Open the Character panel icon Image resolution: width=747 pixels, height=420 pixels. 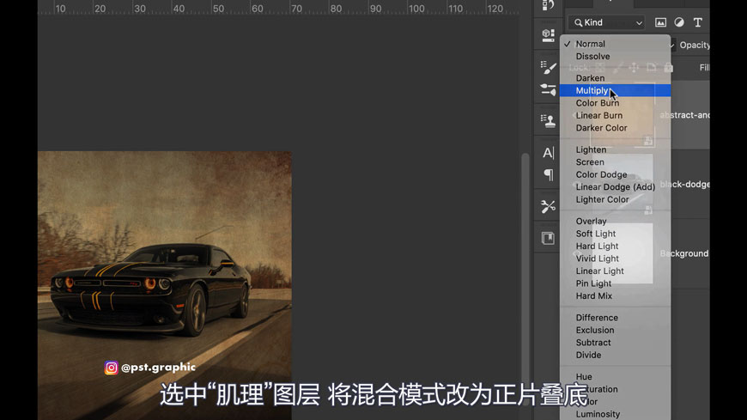pyautogui.click(x=548, y=153)
